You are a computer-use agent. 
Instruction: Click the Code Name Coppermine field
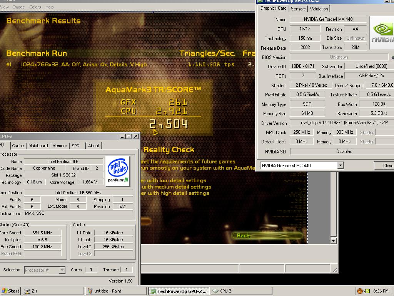(44, 168)
